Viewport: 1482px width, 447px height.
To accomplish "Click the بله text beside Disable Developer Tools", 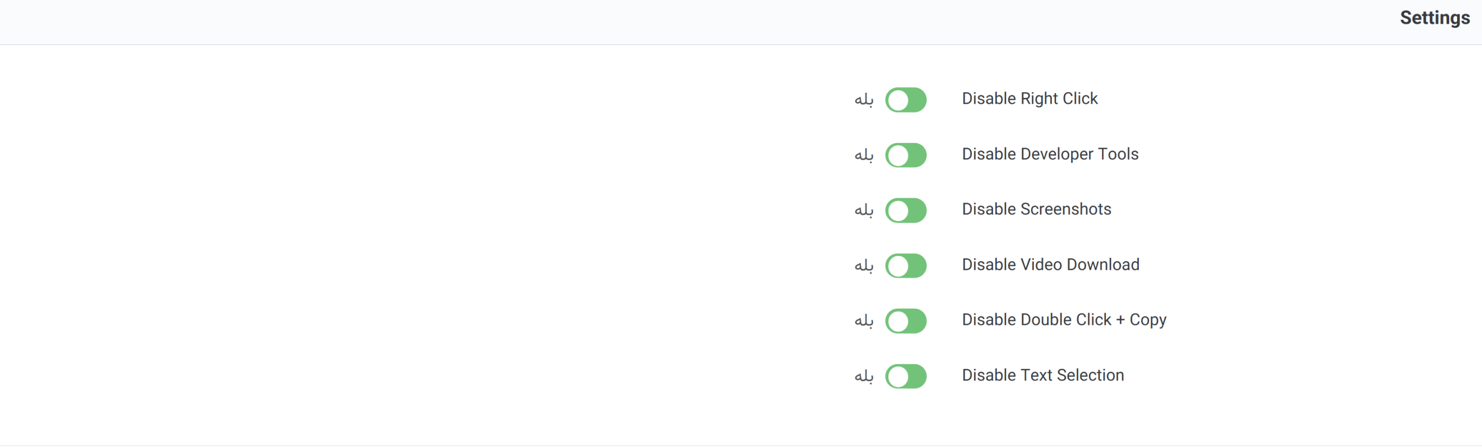I will (864, 155).
